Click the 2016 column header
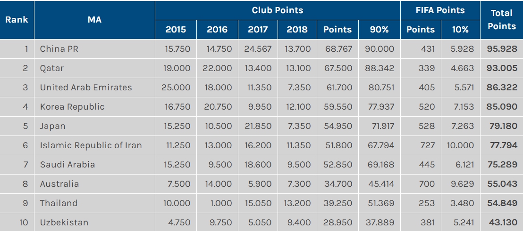This screenshot has width=523, height=231. pos(217,29)
